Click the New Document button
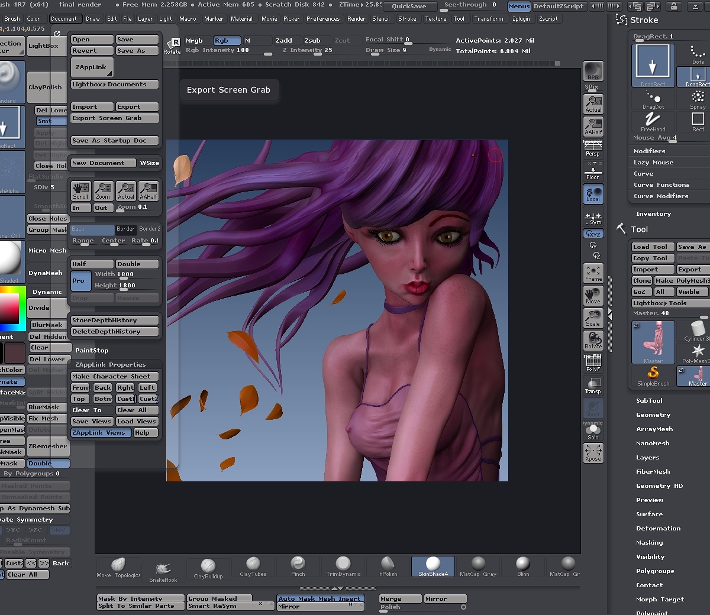 (103, 163)
